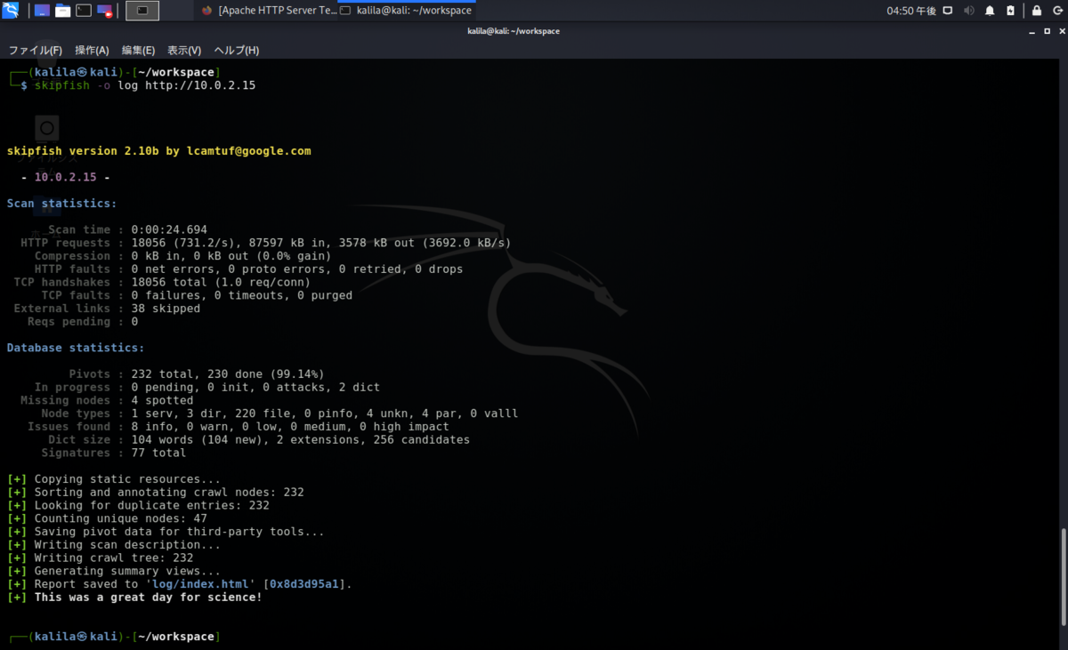Click 'Copying static resources...' line
This screenshot has height=650, width=1068.
[x=114, y=479]
